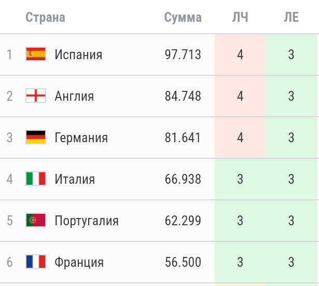Click Italy's green ЛЧ cell
Screen dimensions: 319x286
coord(240,179)
